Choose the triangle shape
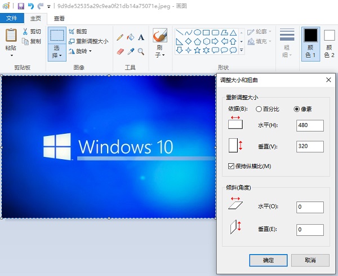Screen dimensions: 338x276 pos(233,33)
